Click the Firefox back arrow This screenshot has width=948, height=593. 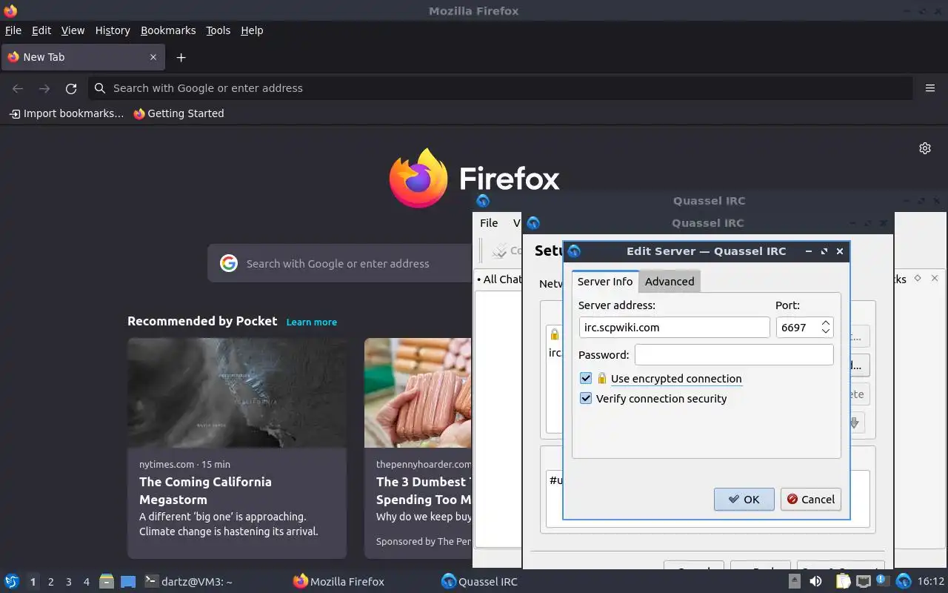[x=18, y=88]
